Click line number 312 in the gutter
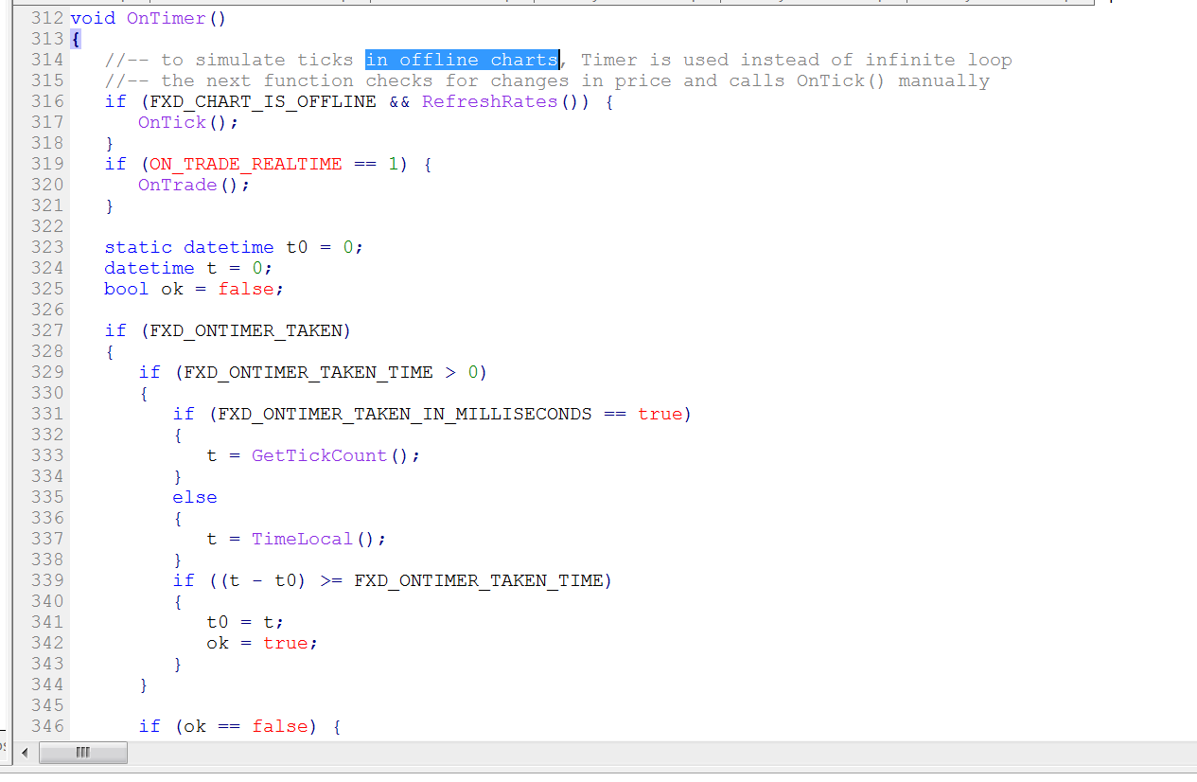 point(47,18)
